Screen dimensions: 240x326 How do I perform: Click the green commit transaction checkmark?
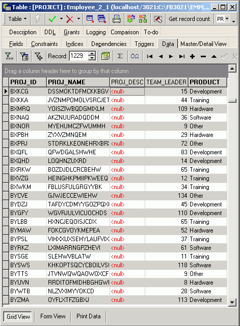pyautogui.click(x=52, y=19)
